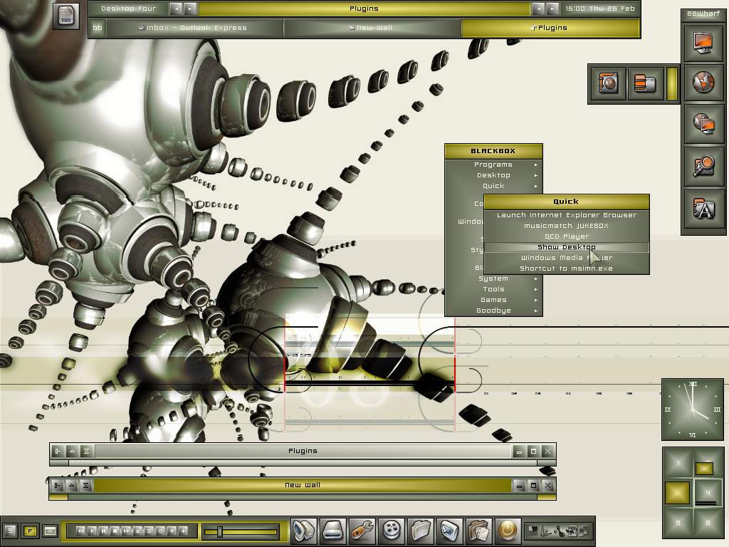Image resolution: width=729 pixels, height=547 pixels.
Task: Click the New Wall window title bar
Action: [x=303, y=485]
